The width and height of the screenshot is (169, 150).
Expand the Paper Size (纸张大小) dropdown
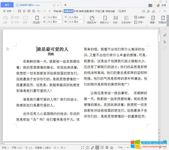[105, 23]
